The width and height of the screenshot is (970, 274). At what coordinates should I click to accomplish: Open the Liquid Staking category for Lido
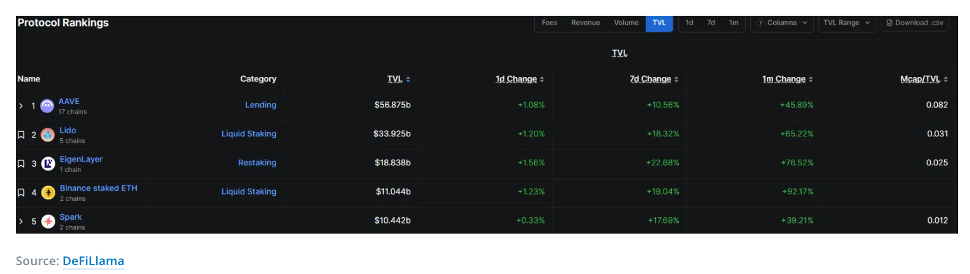click(248, 134)
